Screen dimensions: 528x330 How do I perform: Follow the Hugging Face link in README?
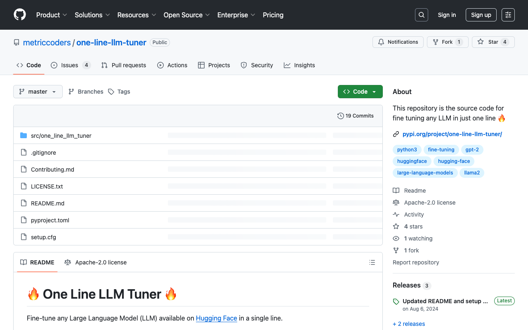coord(216,318)
